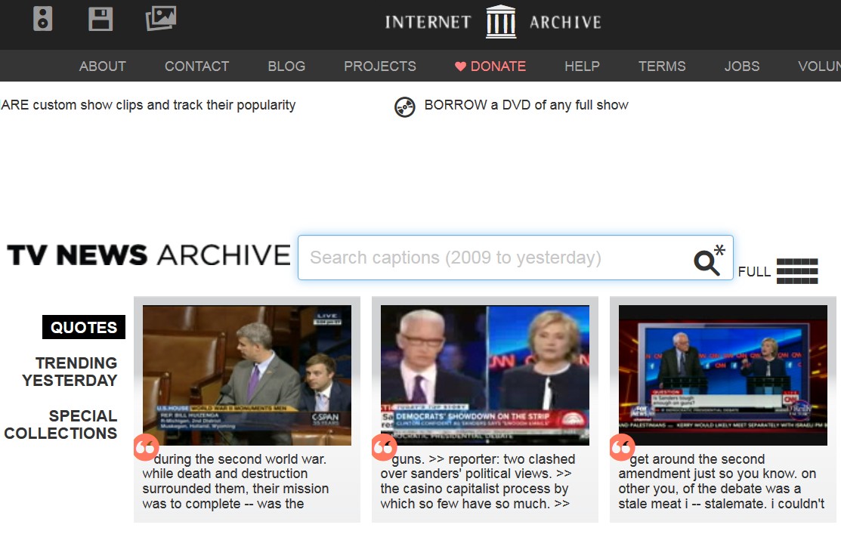Click the DVD disc borrow icon
The height and width of the screenshot is (534, 841).
pyautogui.click(x=405, y=107)
